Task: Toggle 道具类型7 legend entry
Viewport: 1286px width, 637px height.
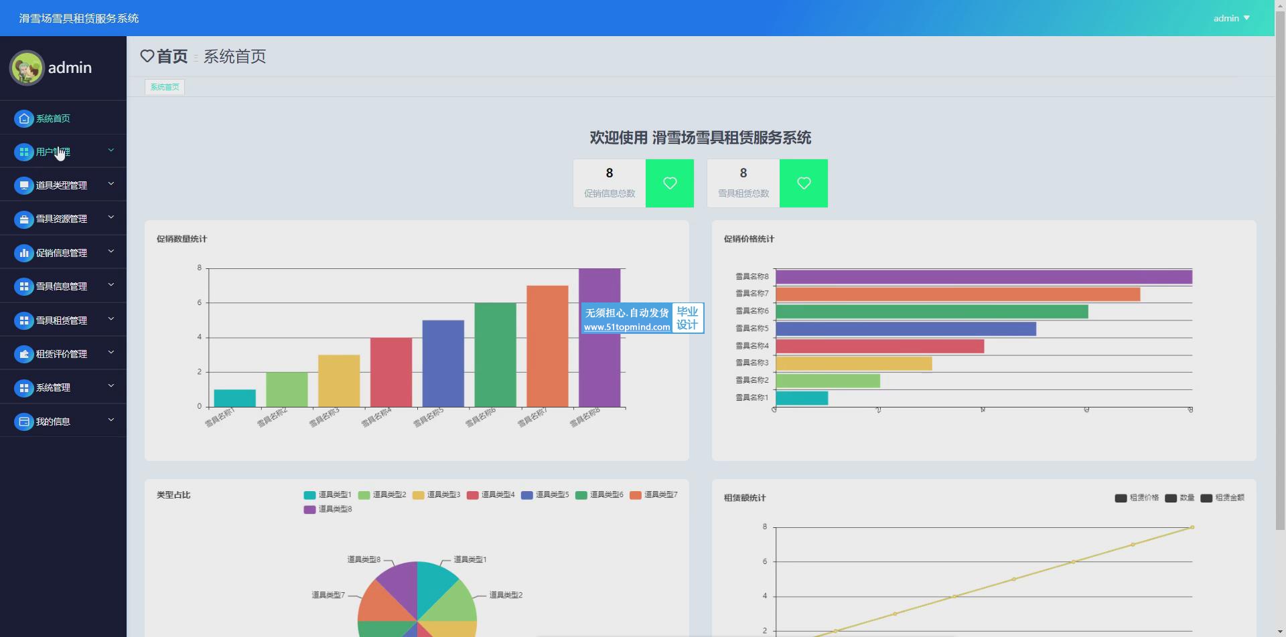Action: pyautogui.click(x=653, y=495)
